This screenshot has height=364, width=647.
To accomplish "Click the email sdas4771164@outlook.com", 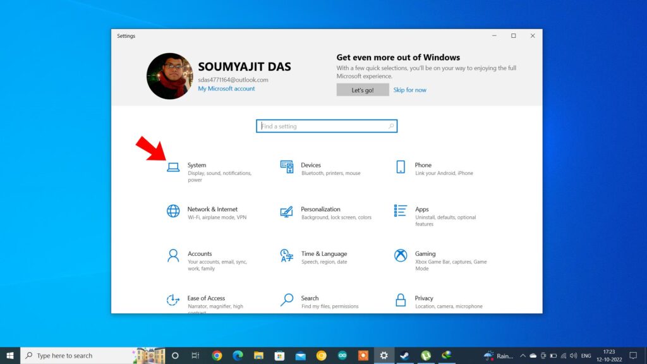I will click(x=233, y=80).
